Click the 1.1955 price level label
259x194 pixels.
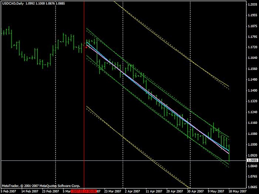253,15
